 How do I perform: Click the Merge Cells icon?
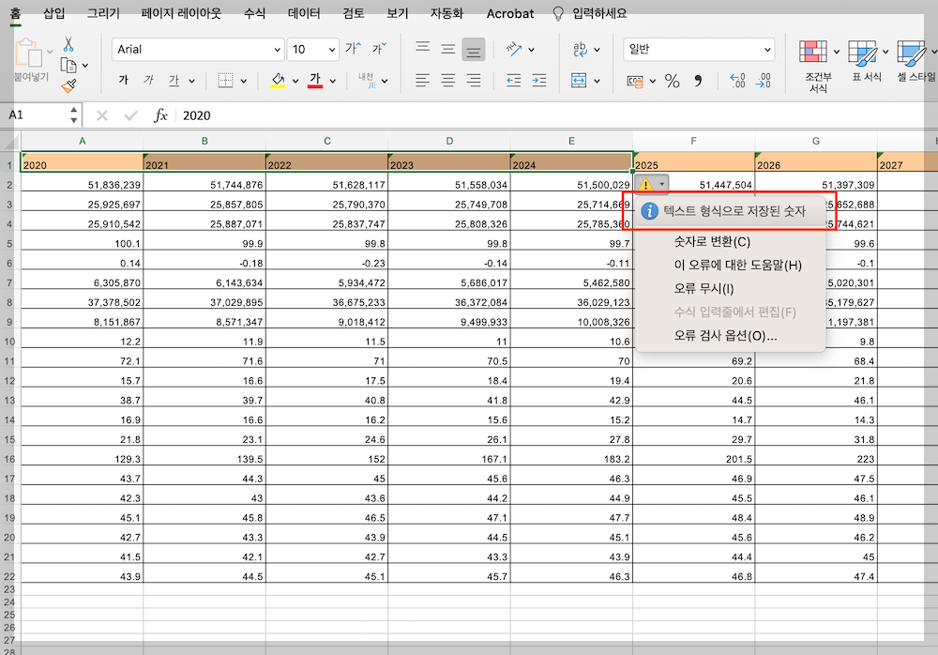[581, 81]
